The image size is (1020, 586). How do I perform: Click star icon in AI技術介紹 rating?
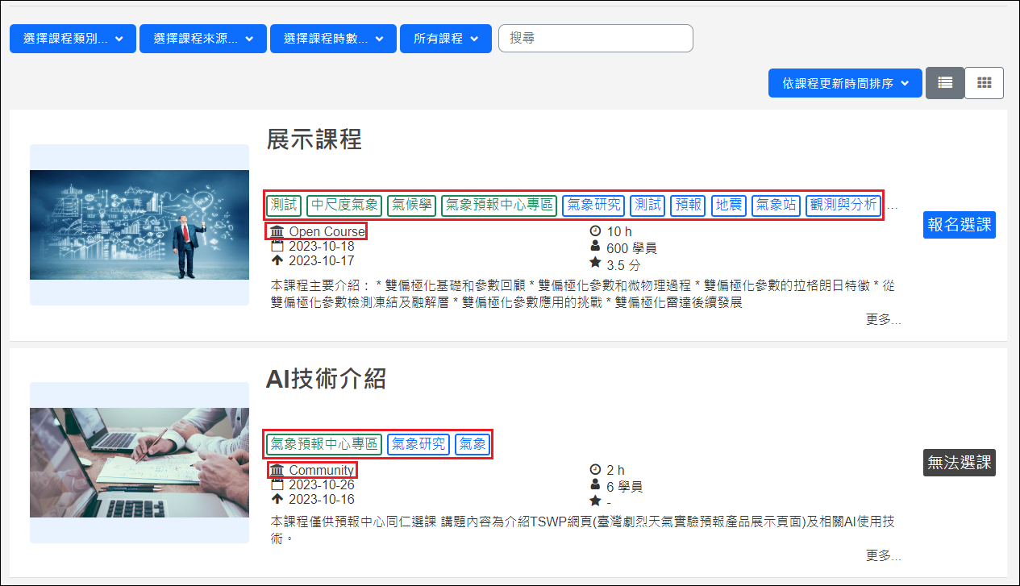click(x=596, y=501)
